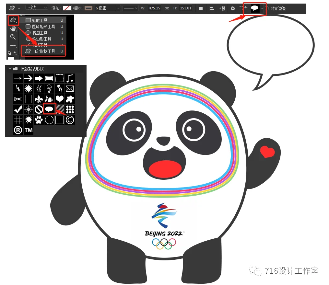Select the TM trademark shape
Image resolution: width=329 pixels, height=285 pixels.
coord(28,130)
